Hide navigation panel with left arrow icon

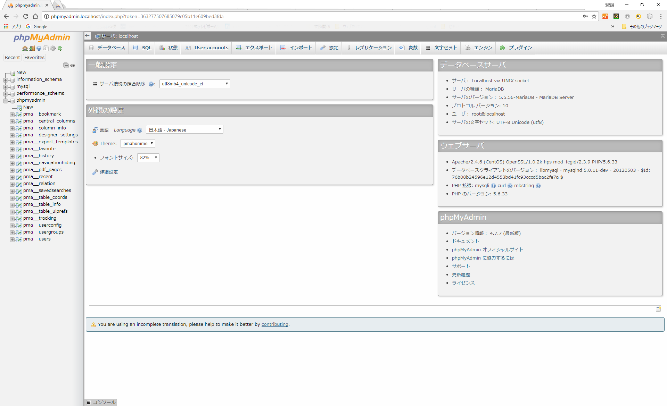[x=88, y=36]
